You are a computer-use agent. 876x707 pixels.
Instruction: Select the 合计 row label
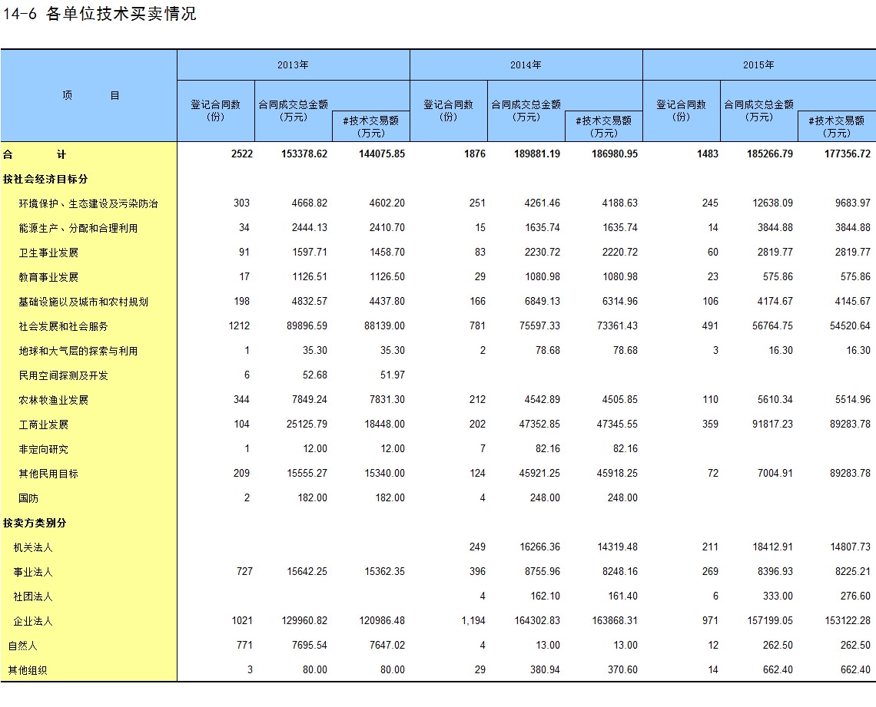pos(35,154)
